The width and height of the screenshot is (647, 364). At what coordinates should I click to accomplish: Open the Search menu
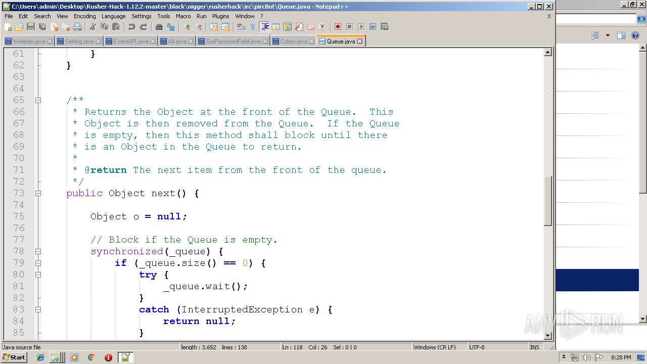(42, 16)
